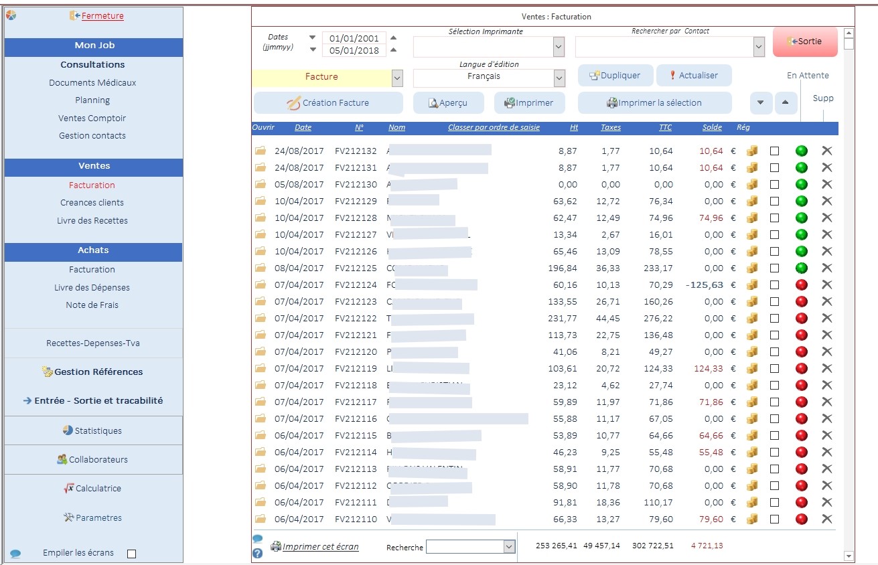Tick checkbox for invoice FV212127
Image resolution: width=878 pixels, height=565 pixels.
point(774,234)
